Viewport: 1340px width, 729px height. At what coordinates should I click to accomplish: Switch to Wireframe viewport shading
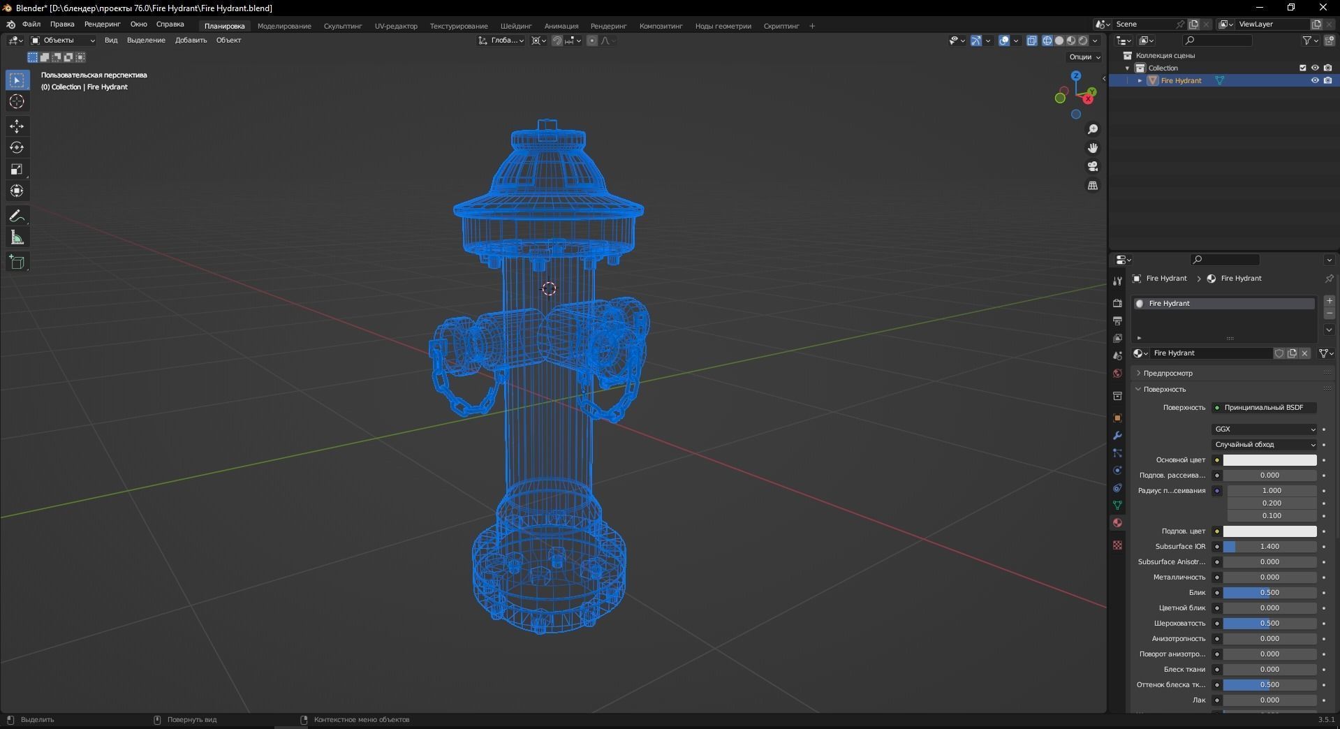[x=1047, y=40]
